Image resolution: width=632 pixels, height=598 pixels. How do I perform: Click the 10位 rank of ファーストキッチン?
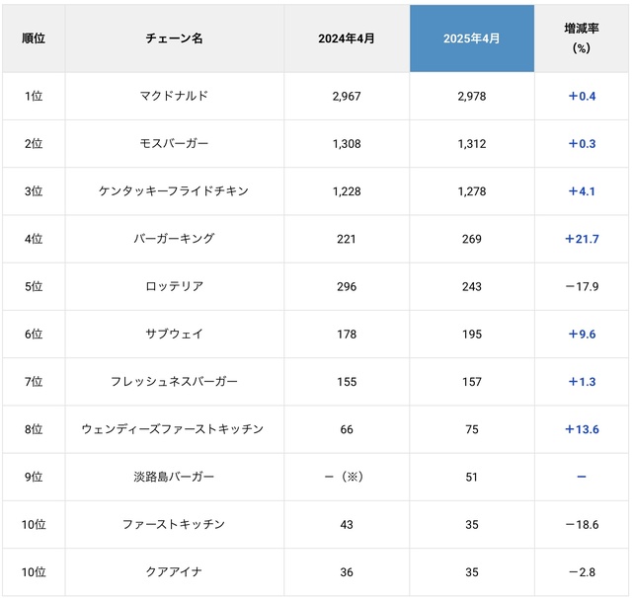pyautogui.click(x=34, y=524)
